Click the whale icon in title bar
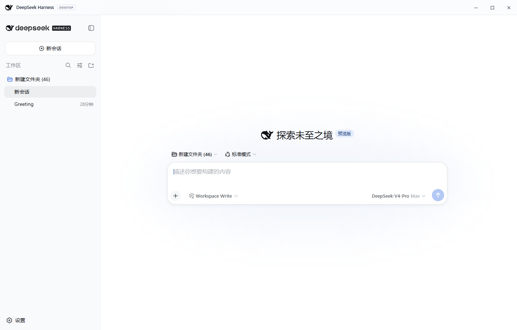517x330 pixels. 9,8
